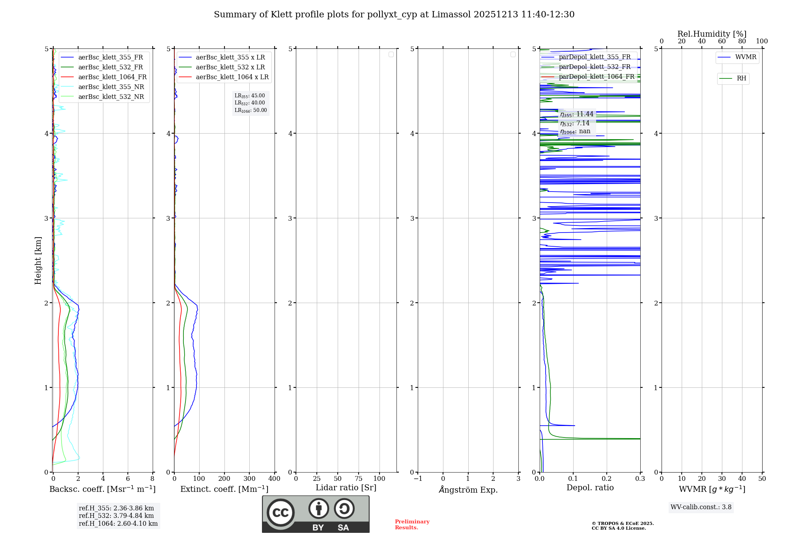The image size is (789, 536).
Task: Click the WVMR legend label
Action: (746, 57)
